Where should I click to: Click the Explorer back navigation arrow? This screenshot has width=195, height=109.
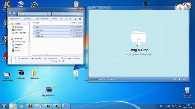point(10,14)
